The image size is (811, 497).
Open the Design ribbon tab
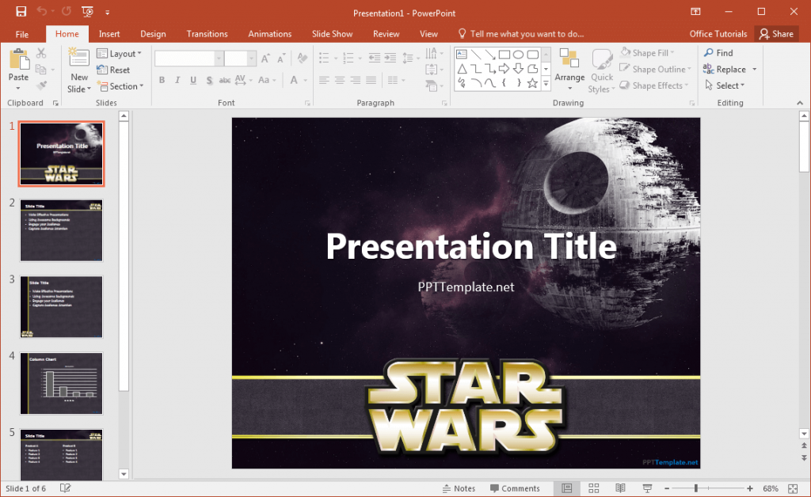pyautogui.click(x=153, y=33)
